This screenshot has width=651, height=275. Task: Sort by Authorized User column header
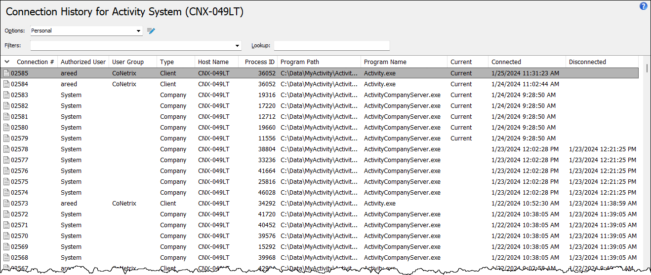tap(83, 62)
